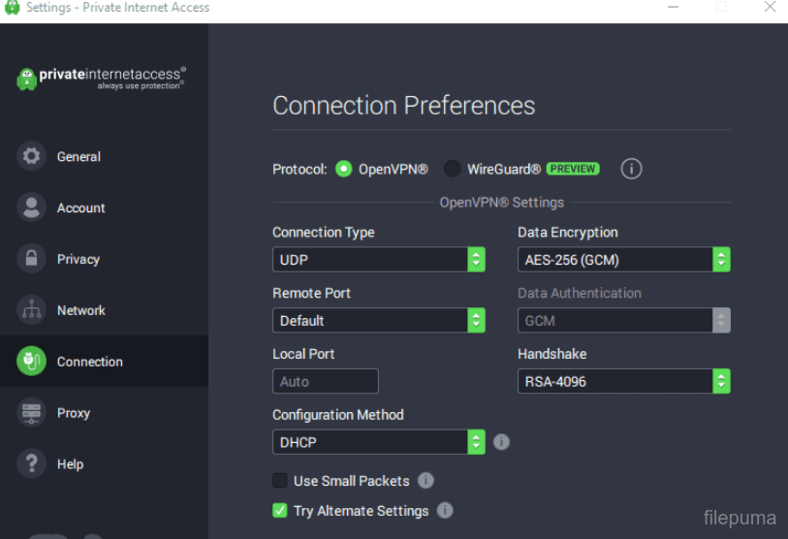Click the Local Port input field

(x=325, y=382)
